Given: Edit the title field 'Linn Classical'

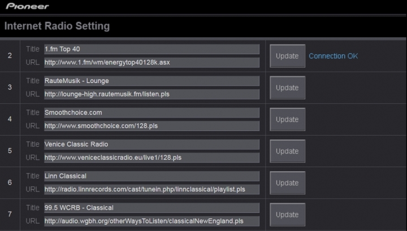Looking at the screenshot, I should point(151,176).
